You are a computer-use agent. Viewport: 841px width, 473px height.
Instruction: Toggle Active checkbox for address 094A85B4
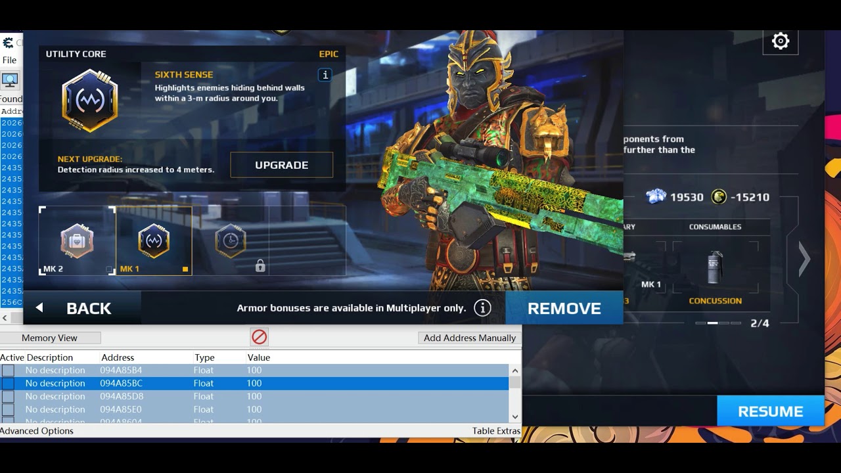click(x=8, y=371)
